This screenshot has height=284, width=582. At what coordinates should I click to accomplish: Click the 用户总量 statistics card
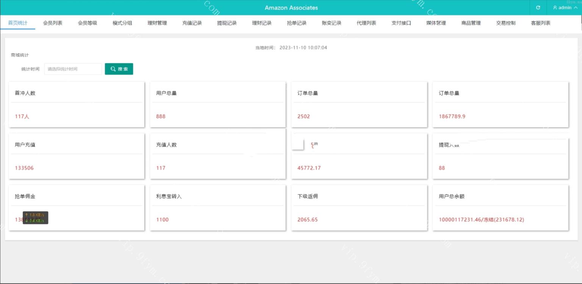pyautogui.click(x=217, y=105)
